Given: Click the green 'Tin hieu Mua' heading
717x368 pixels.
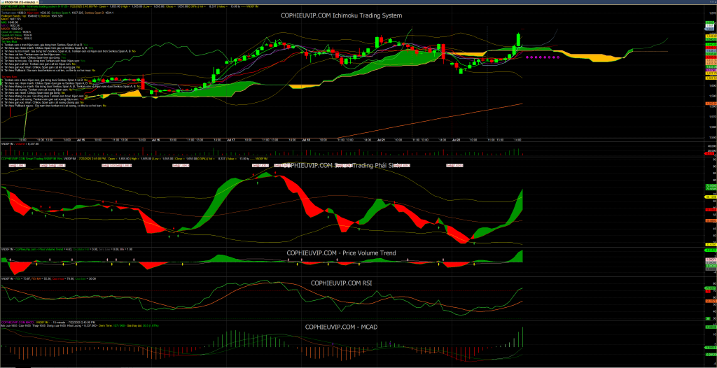Looking at the screenshot, I should click(x=10, y=41).
